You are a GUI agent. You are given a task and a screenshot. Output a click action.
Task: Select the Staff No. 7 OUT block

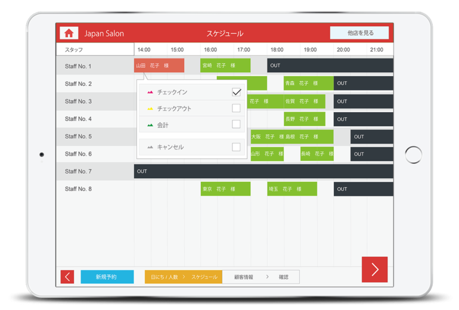click(x=263, y=172)
